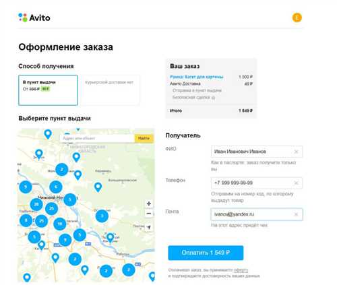Viewport: 337px width, 285px height.
Task: Clear the ФИО field with its cross
Action: tap(296, 152)
